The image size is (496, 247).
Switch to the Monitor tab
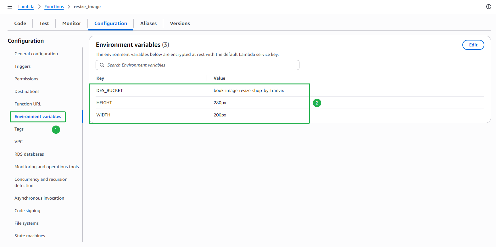(x=72, y=24)
